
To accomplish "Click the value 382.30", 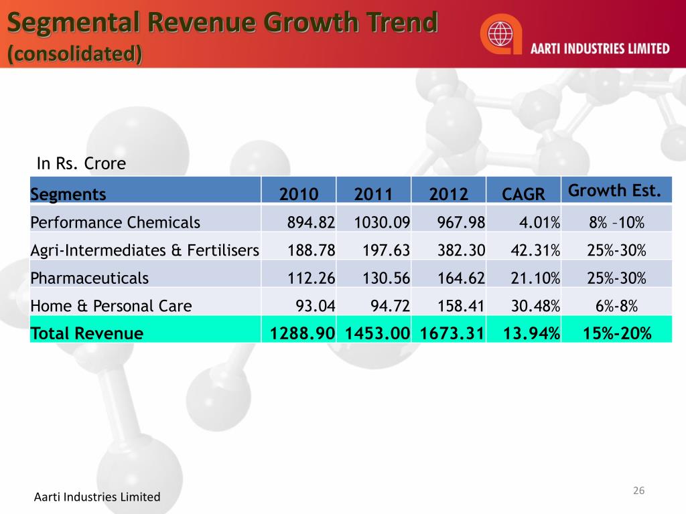I will tap(461, 250).
